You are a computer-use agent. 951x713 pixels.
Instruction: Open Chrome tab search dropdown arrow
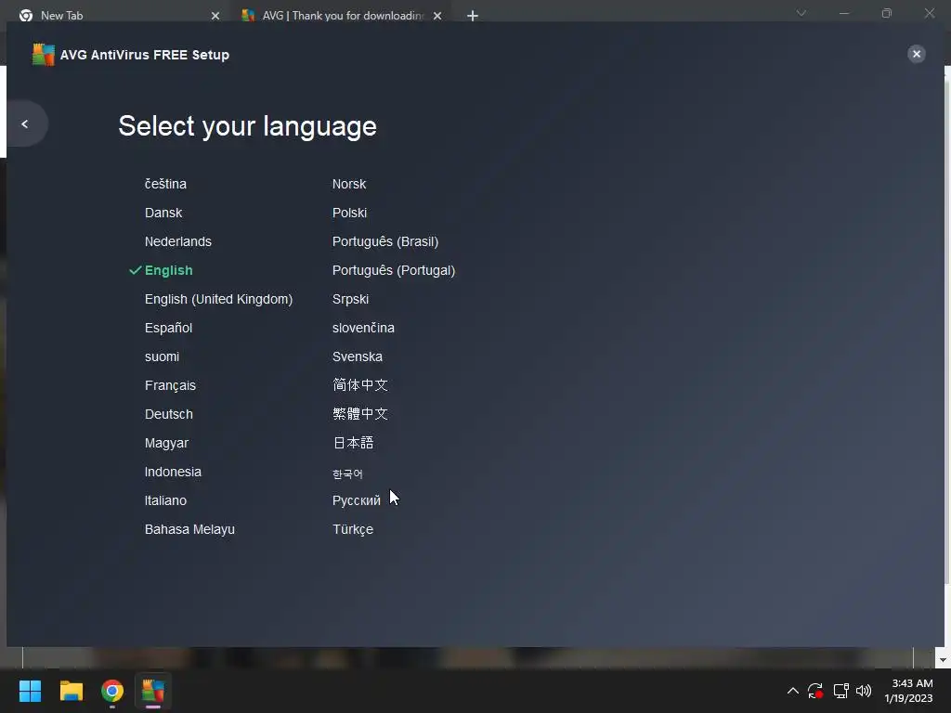tap(801, 13)
